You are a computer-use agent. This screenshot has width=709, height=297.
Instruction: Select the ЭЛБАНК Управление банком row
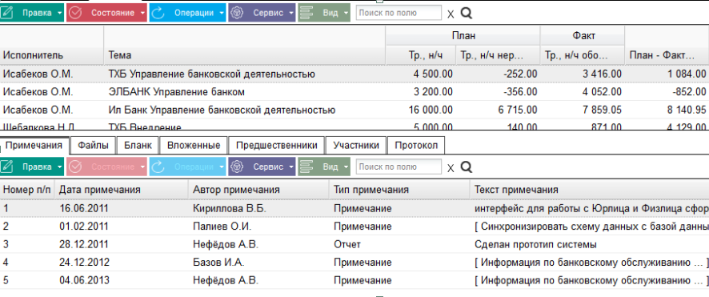coord(354,92)
